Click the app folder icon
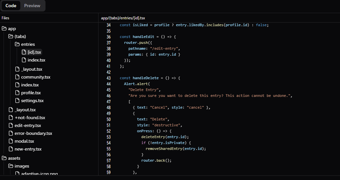The image size is (340, 180). [x=4, y=28]
